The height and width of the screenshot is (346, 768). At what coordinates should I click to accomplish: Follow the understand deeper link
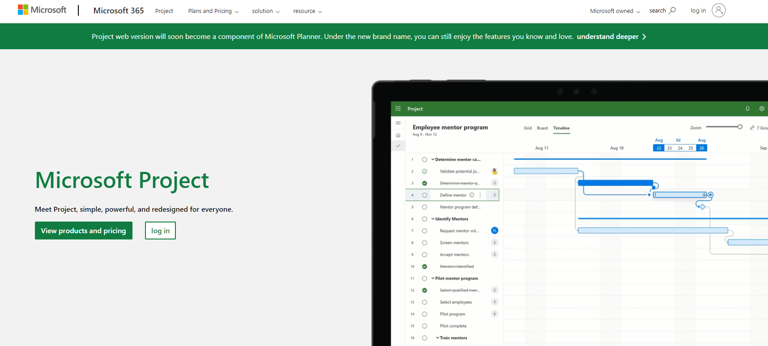click(x=607, y=37)
